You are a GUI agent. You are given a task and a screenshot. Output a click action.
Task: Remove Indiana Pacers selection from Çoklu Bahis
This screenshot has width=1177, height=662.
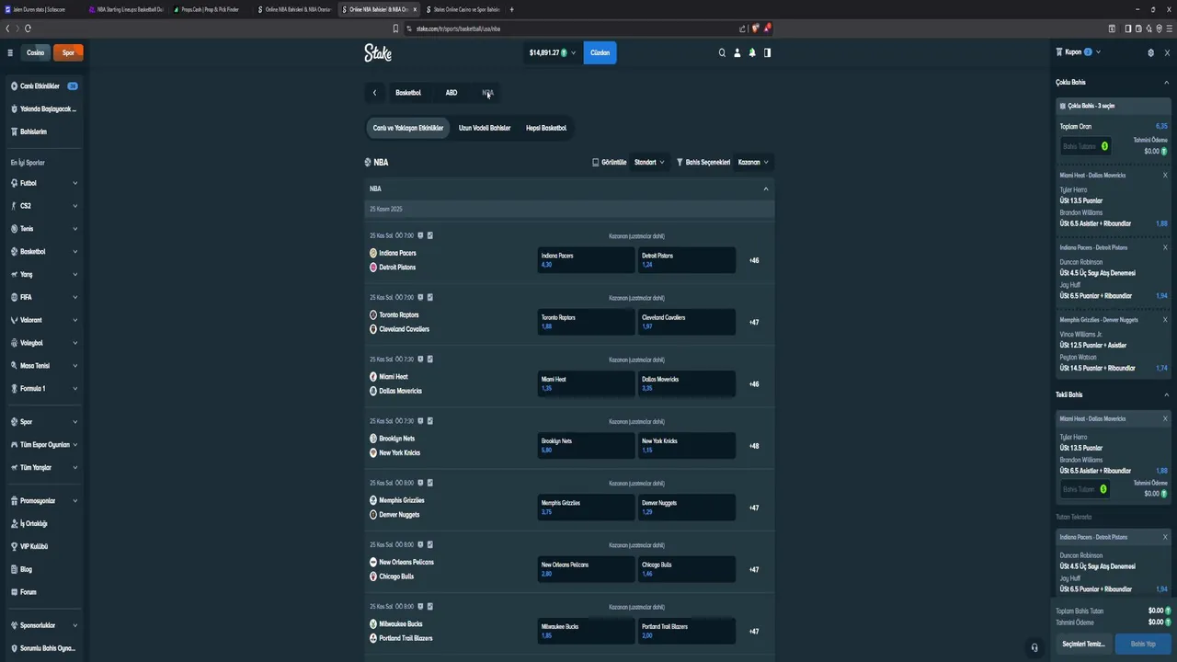[x=1165, y=247]
